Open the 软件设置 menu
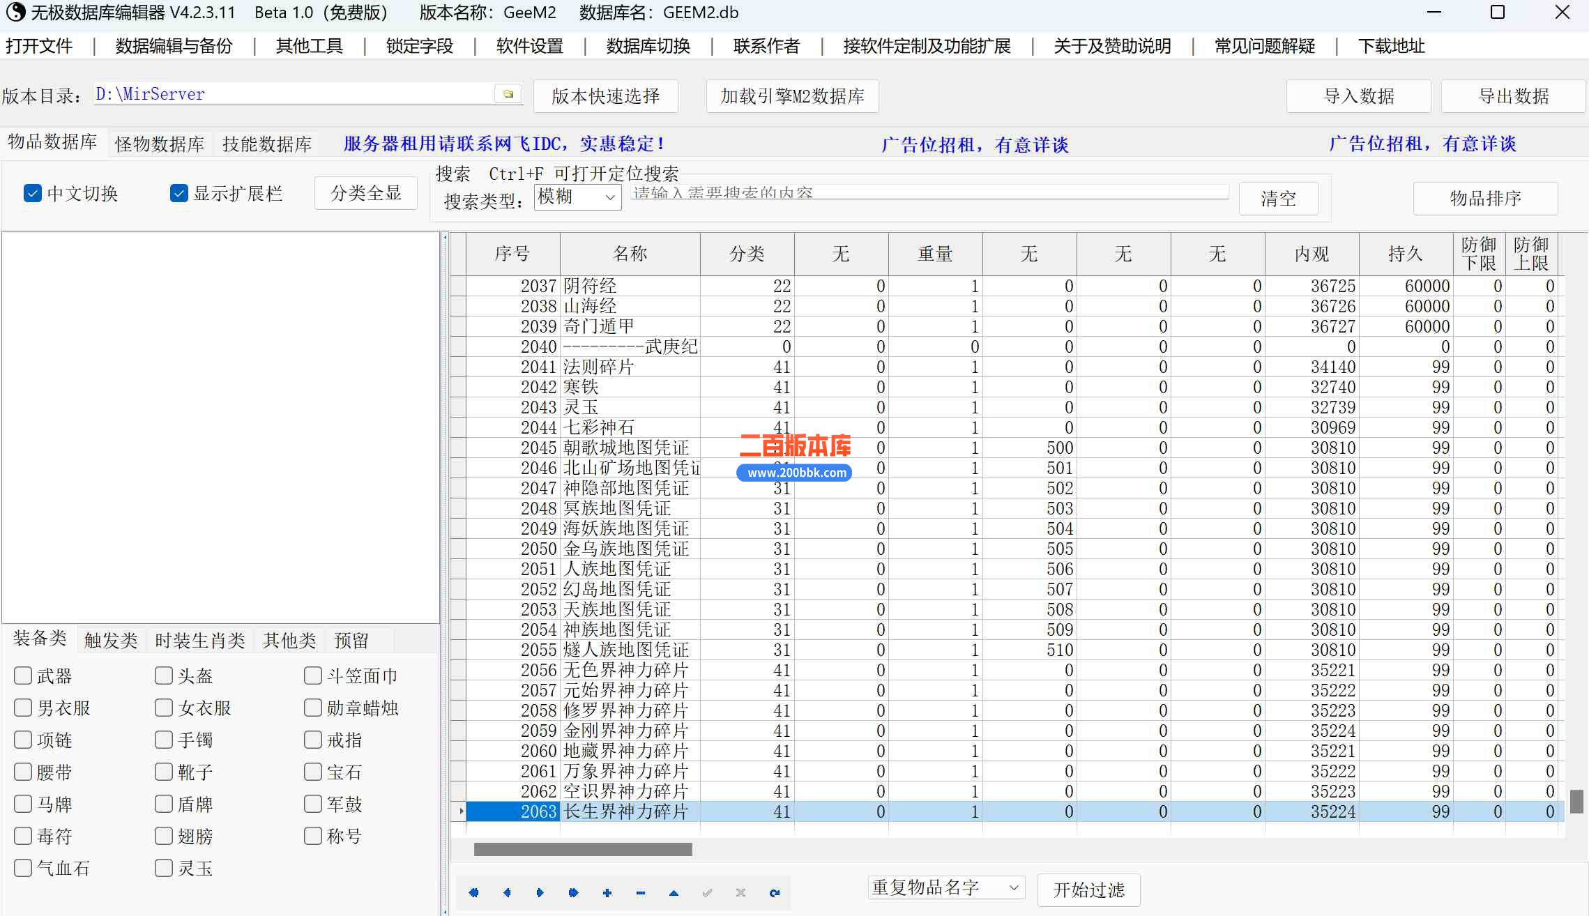The height and width of the screenshot is (916, 1589). [x=530, y=46]
